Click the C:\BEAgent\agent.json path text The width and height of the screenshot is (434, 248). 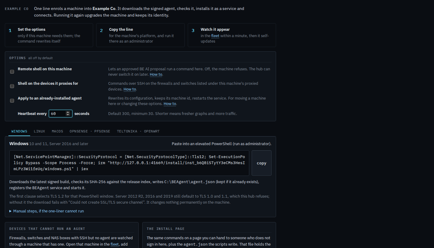[190, 182]
